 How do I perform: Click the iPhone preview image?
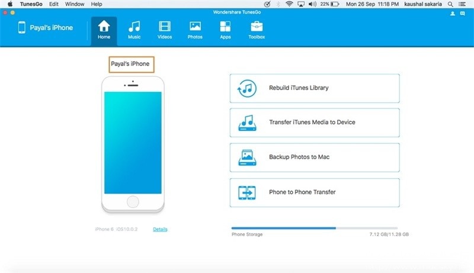tap(133, 144)
